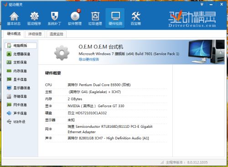Click the 内存信息 RAM icon
Viewport: 228px width, 167px height.
[9, 71]
